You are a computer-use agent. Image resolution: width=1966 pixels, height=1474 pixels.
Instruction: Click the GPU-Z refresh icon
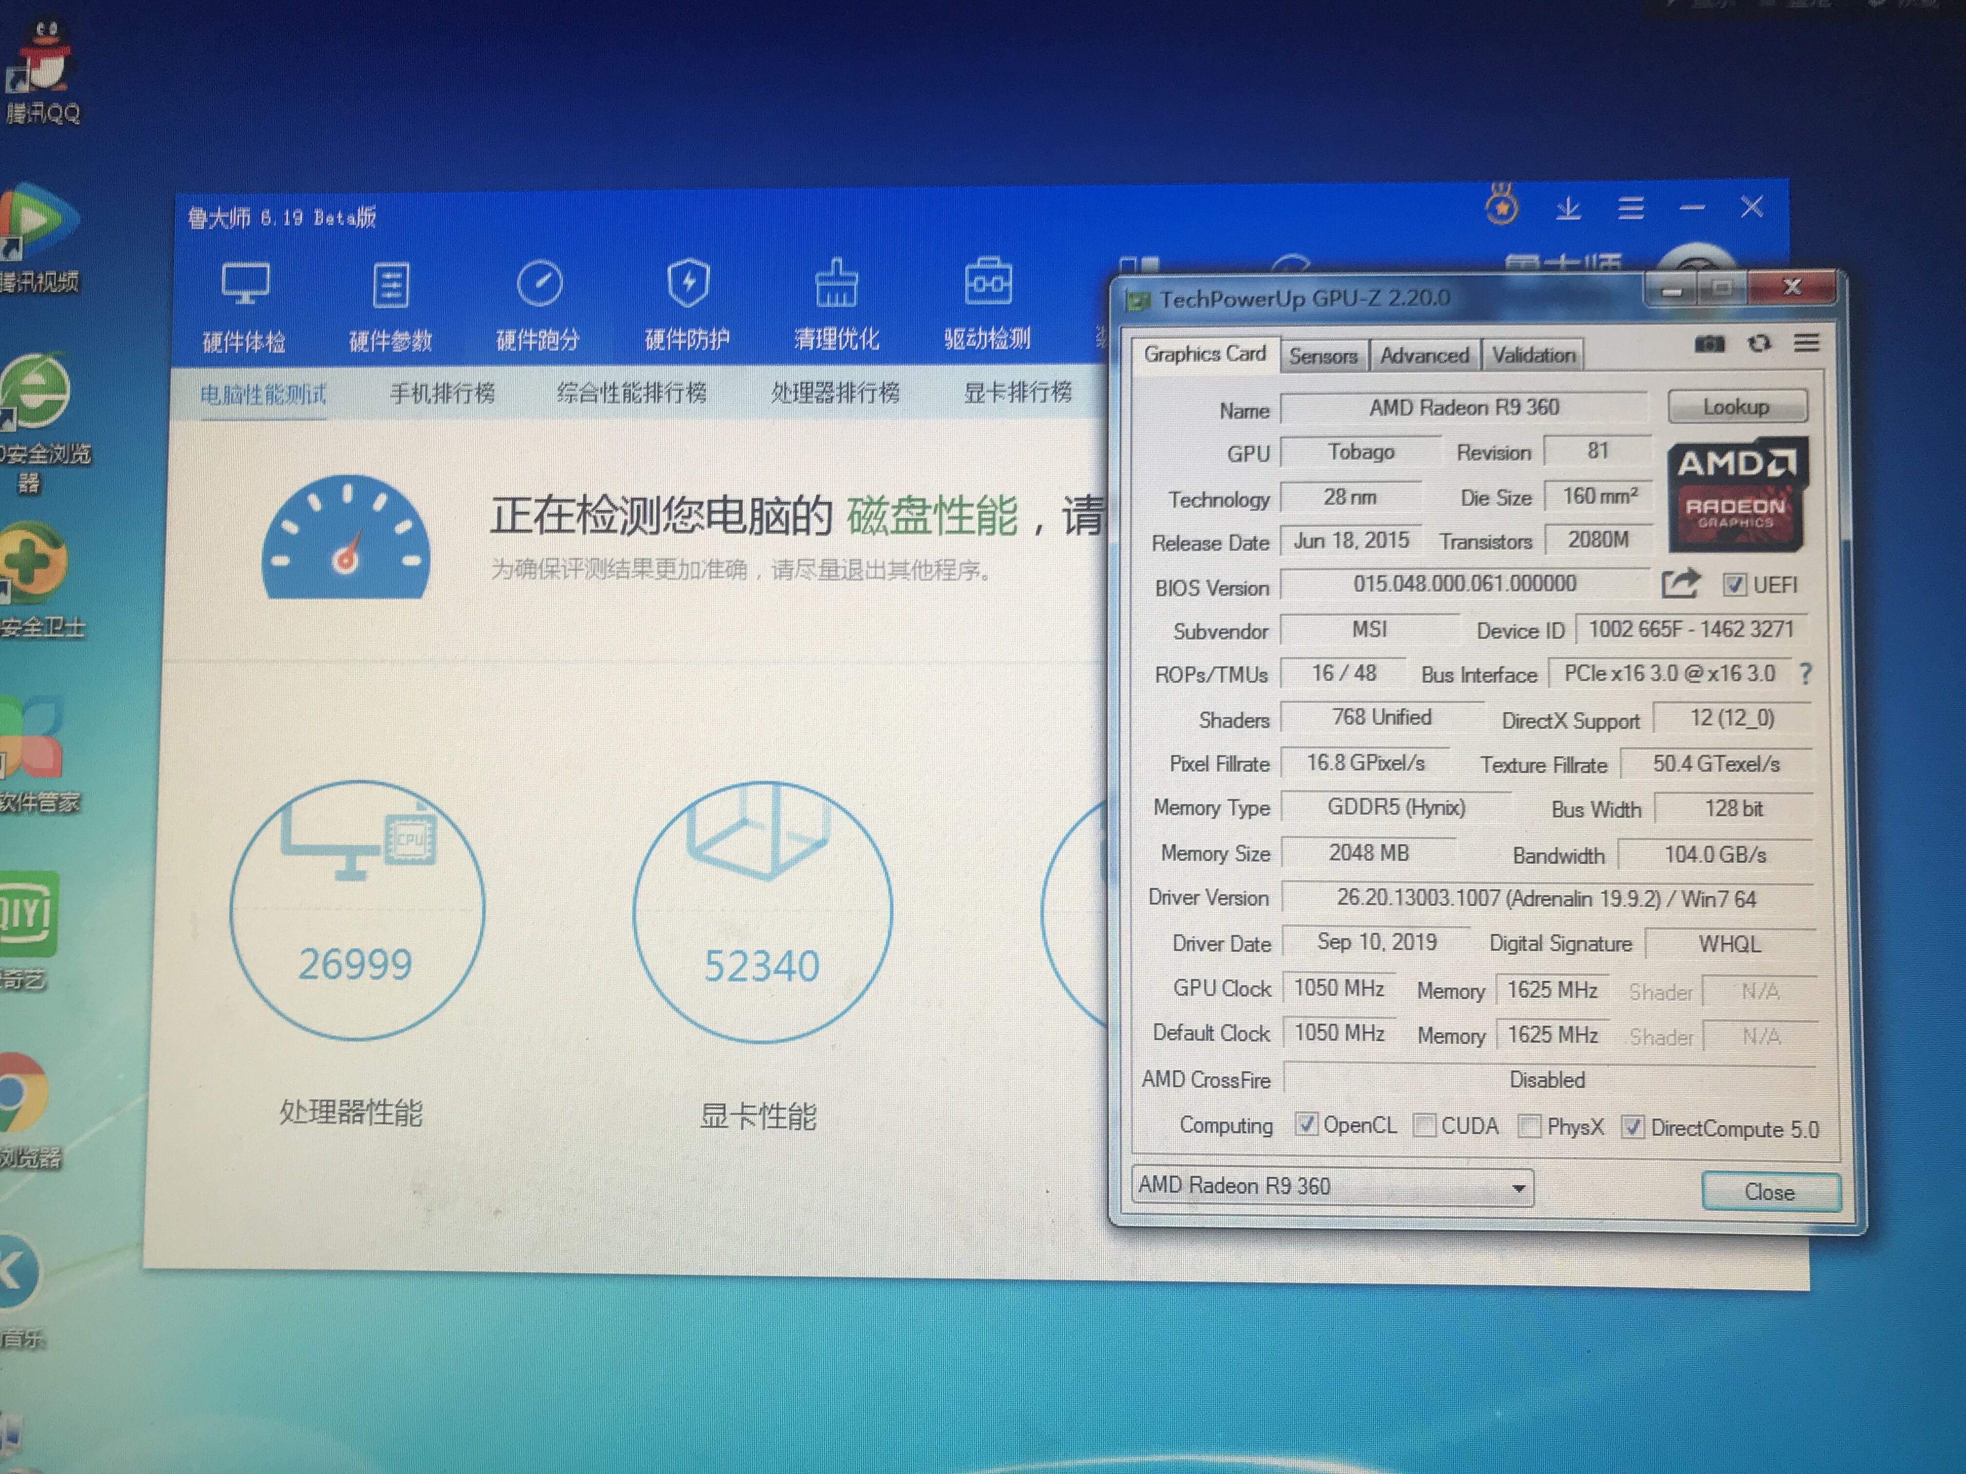coord(1759,343)
